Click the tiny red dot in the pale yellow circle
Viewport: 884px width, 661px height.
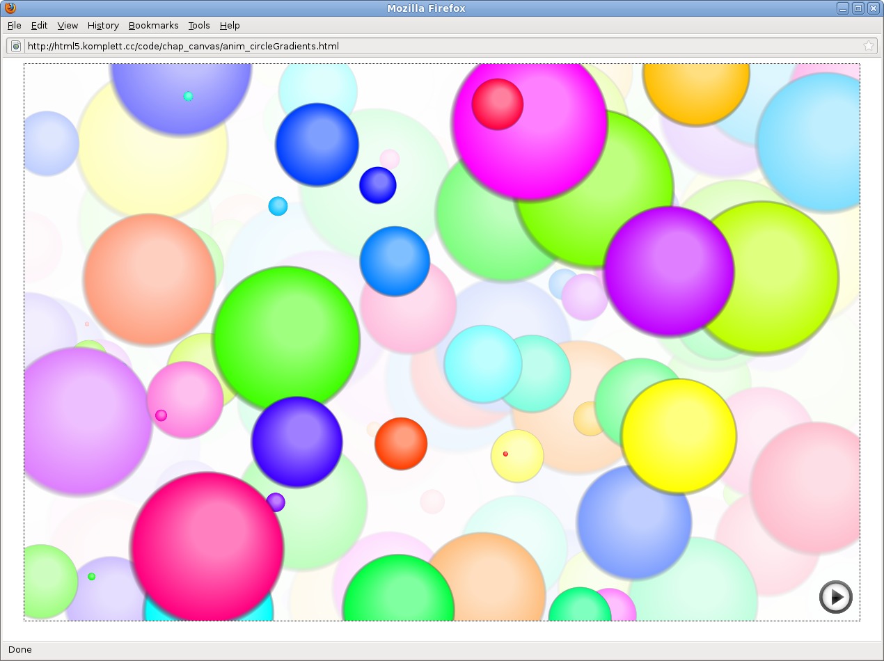tap(505, 454)
